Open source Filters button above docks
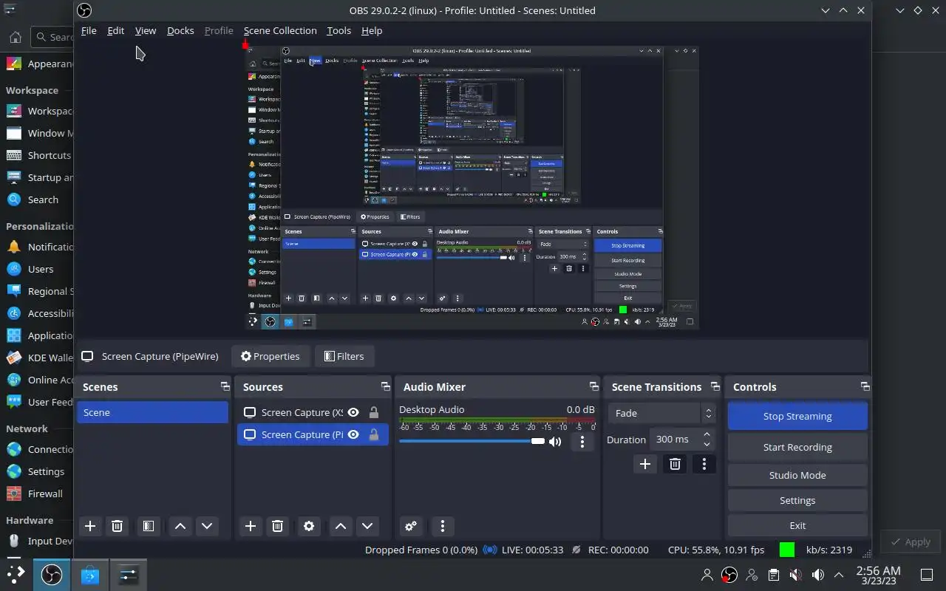Screen dimensions: 946x591 [x=344, y=356]
